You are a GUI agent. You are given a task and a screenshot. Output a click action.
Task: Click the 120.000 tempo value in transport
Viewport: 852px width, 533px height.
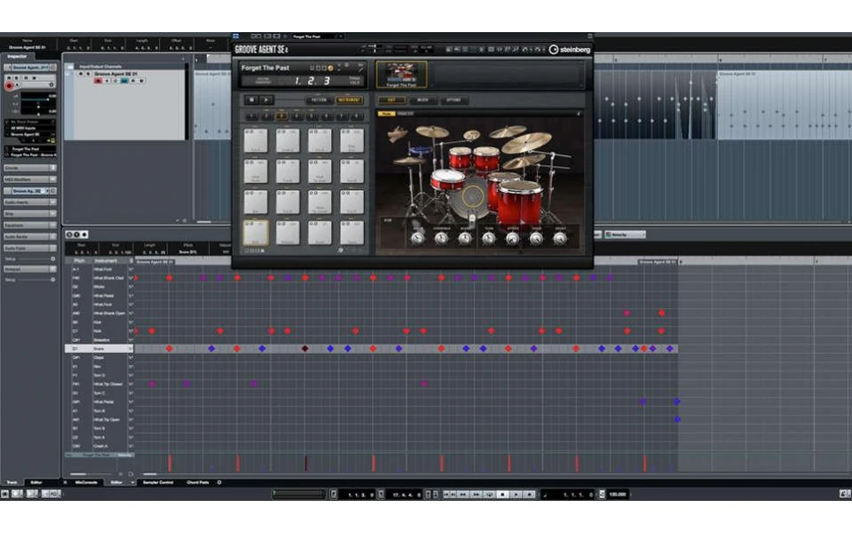tap(617, 495)
